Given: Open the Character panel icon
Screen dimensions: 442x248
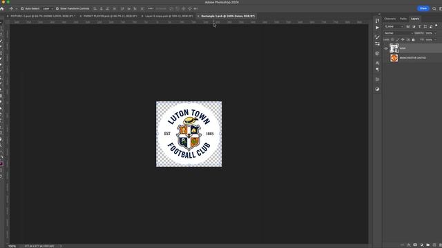Looking at the screenshot, I should 377,63.
